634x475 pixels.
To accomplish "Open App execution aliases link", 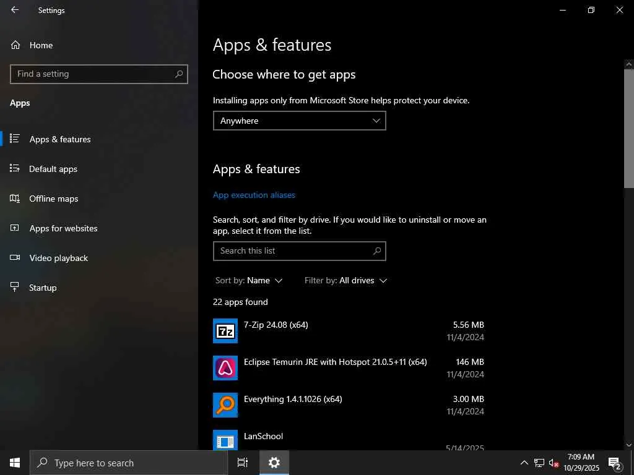I will point(254,195).
